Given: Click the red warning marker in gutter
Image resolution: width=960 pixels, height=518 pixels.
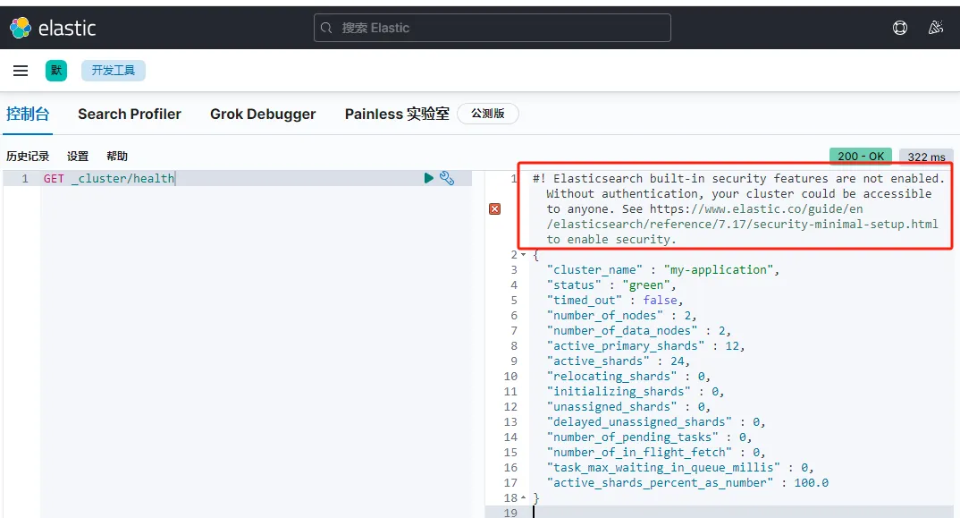Looking at the screenshot, I should (x=495, y=208).
